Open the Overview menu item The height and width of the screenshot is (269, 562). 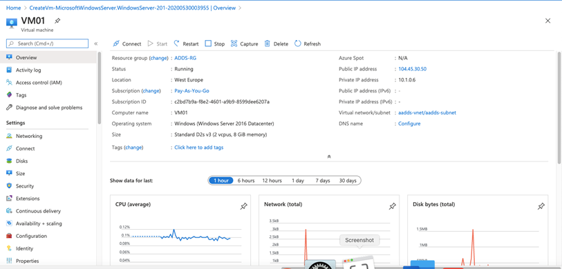click(48, 57)
